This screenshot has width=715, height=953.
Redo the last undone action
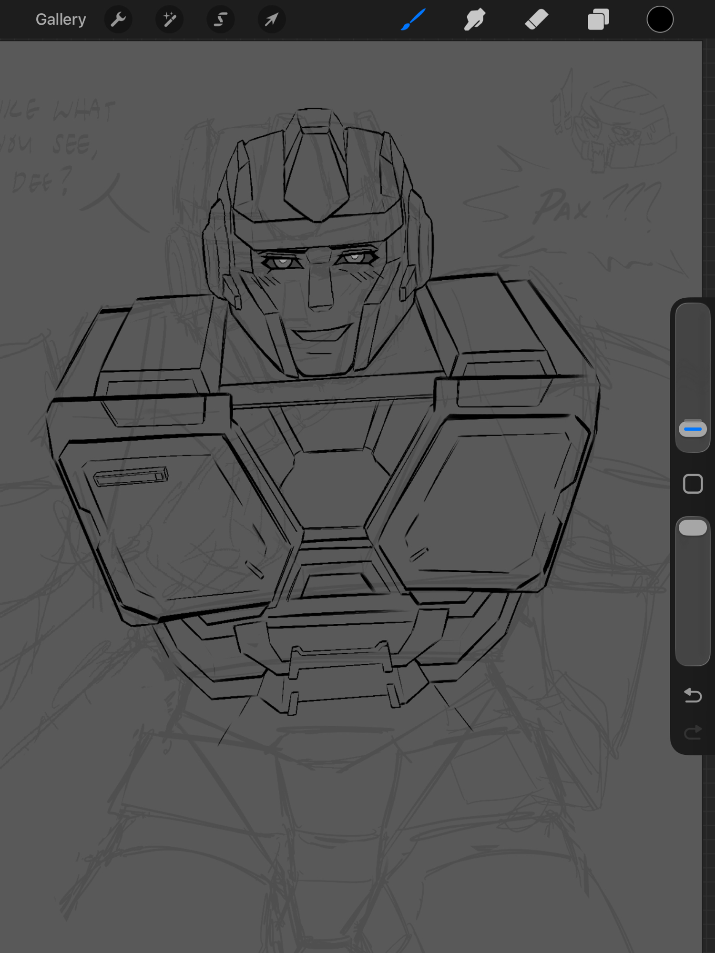click(693, 732)
